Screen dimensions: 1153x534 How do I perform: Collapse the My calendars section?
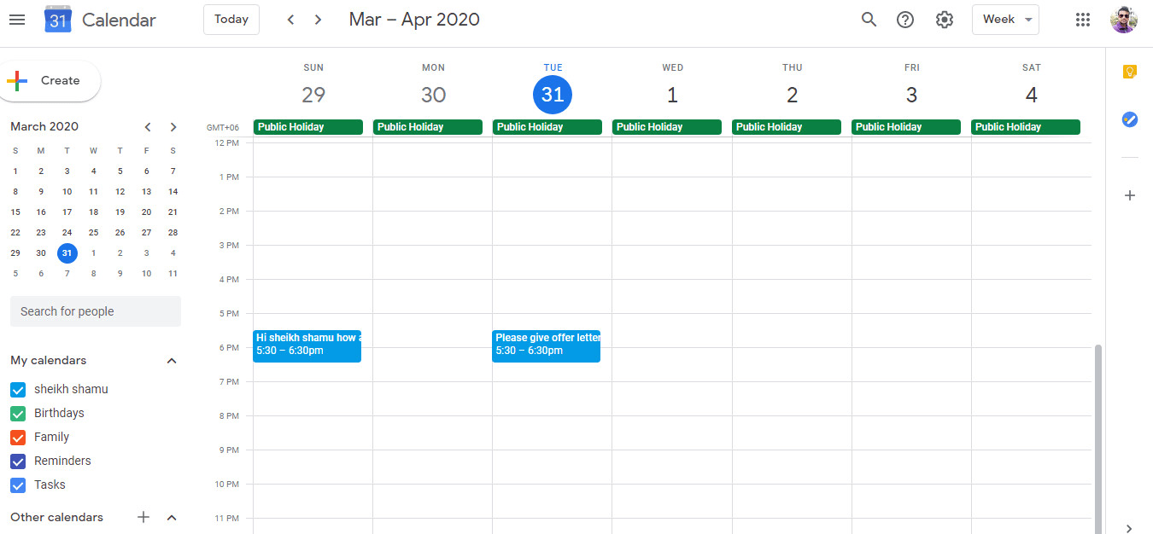pos(171,360)
